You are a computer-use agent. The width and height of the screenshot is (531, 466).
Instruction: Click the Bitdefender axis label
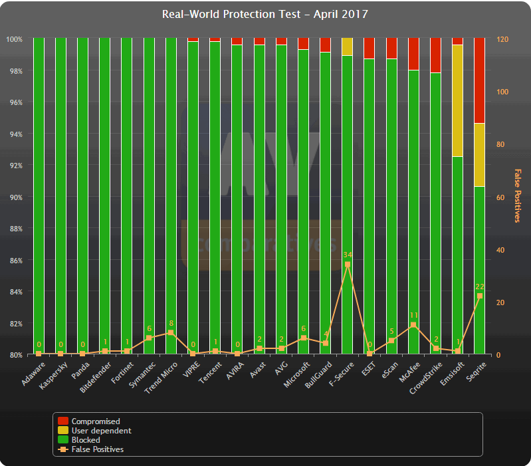pos(96,378)
